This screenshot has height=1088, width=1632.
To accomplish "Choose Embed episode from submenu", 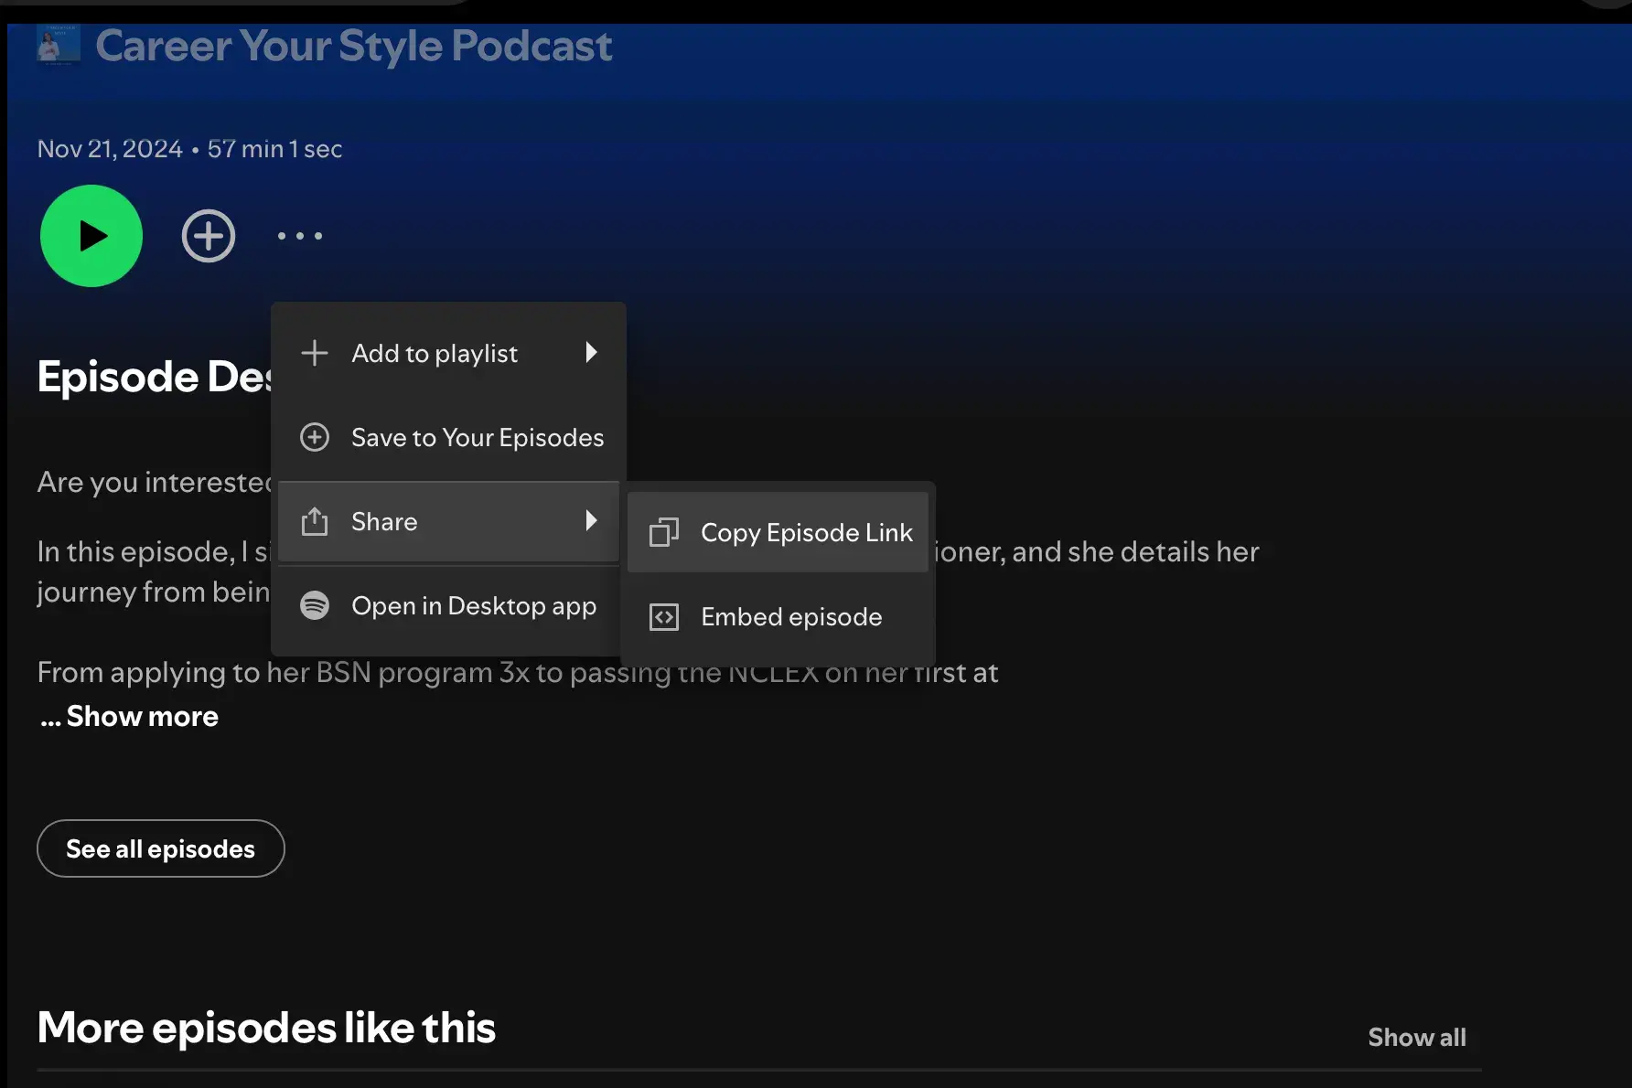I will click(791, 617).
